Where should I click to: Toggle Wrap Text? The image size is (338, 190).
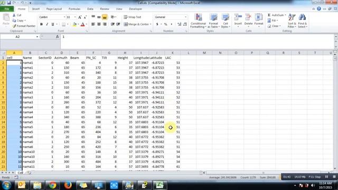(133, 17)
